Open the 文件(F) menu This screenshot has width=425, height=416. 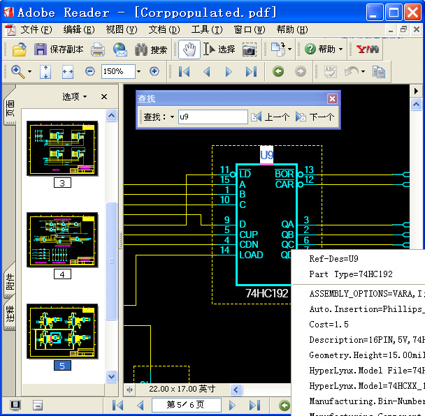click(36, 29)
